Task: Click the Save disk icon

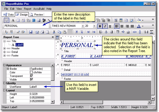Action: 31,32
